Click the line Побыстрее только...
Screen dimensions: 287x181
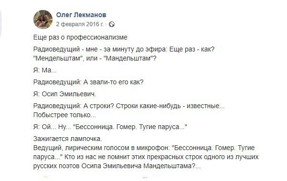[64, 115]
